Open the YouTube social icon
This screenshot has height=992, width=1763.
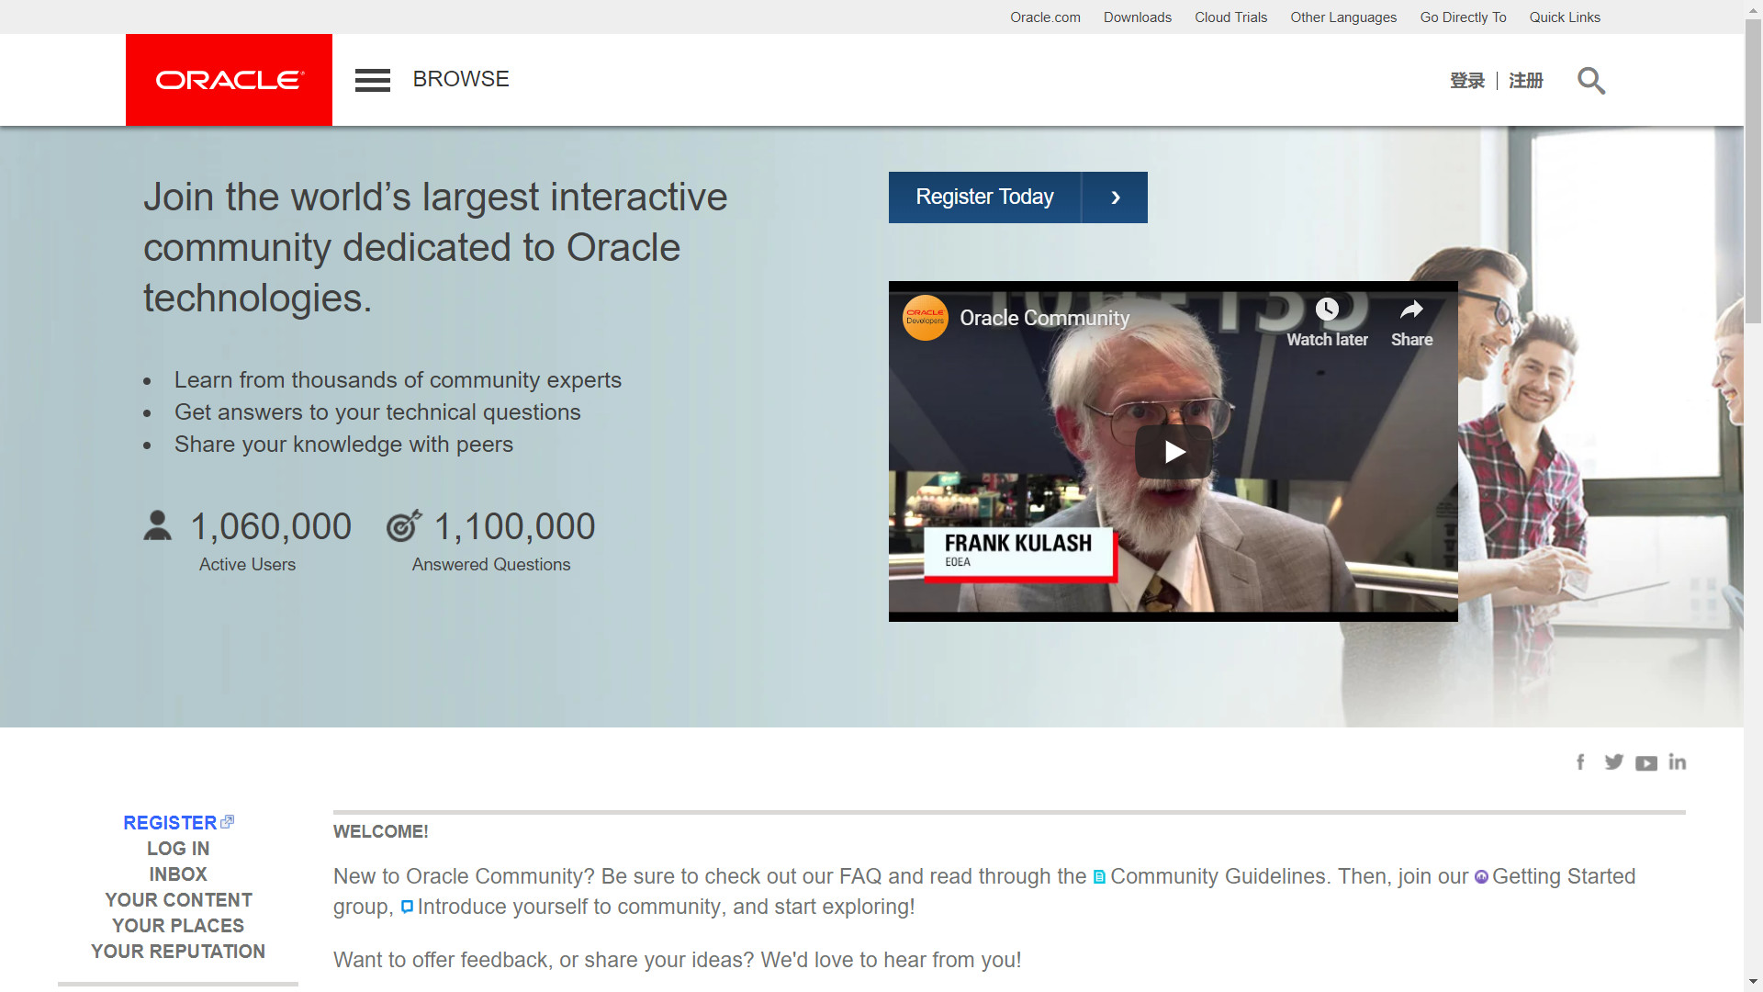click(x=1645, y=763)
